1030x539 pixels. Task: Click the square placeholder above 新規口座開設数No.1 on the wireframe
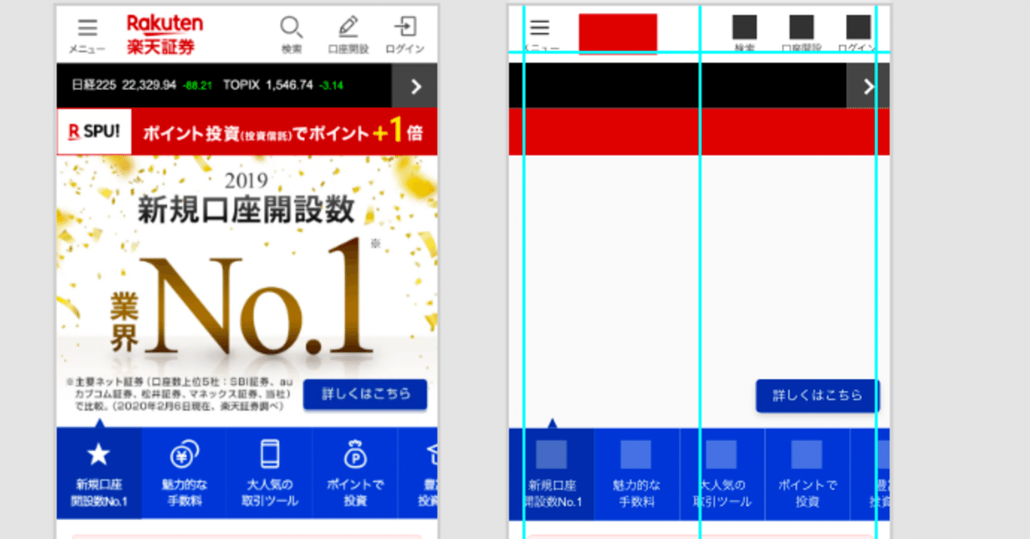click(551, 455)
